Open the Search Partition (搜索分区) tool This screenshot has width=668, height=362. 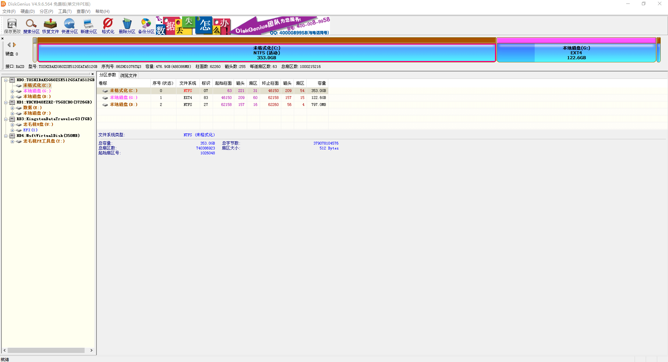31,26
